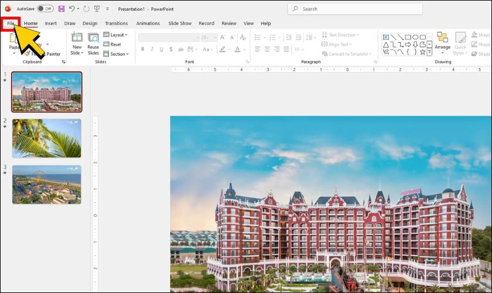This screenshot has width=492, height=293.
Task: Click the Bullets list icon
Action: pyautogui.click(x=258, y=38)
